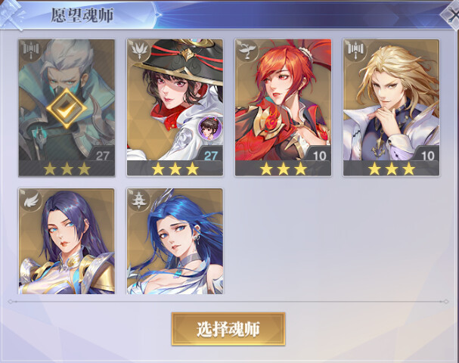Screen dimensions: 459x363
Task: Click the 选择魂师 confirm button
Action: coord(228,329)
